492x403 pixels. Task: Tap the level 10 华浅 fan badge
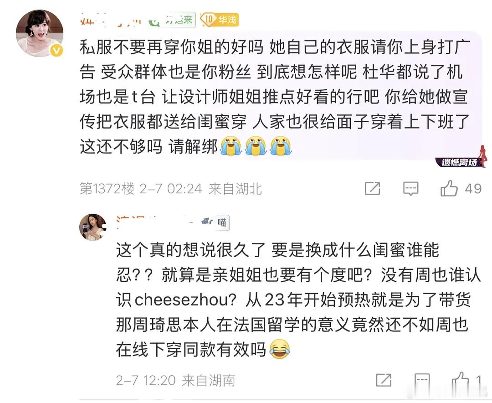point(220,20)
